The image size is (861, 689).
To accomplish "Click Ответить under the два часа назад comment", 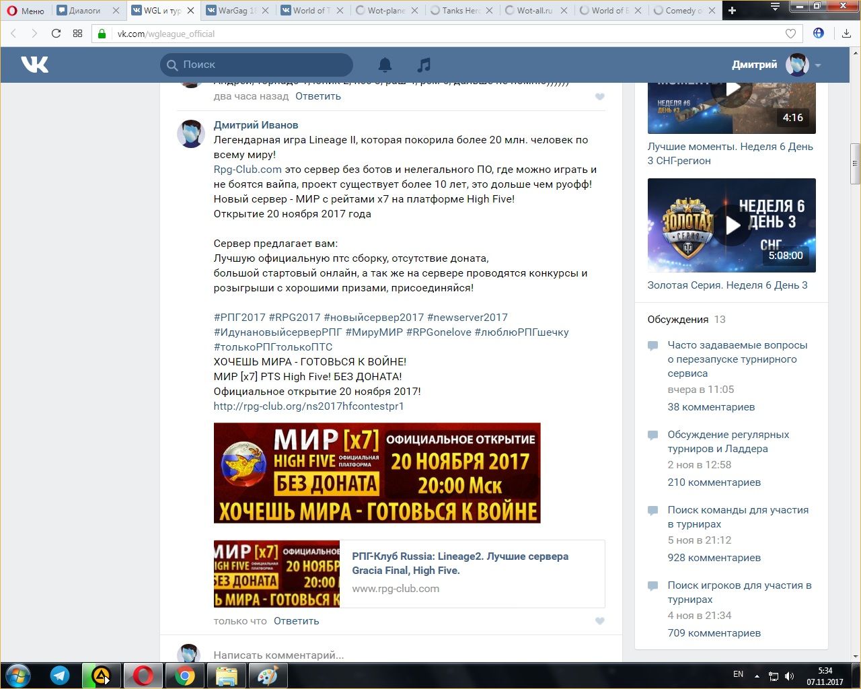I will [x=318, y=96].
